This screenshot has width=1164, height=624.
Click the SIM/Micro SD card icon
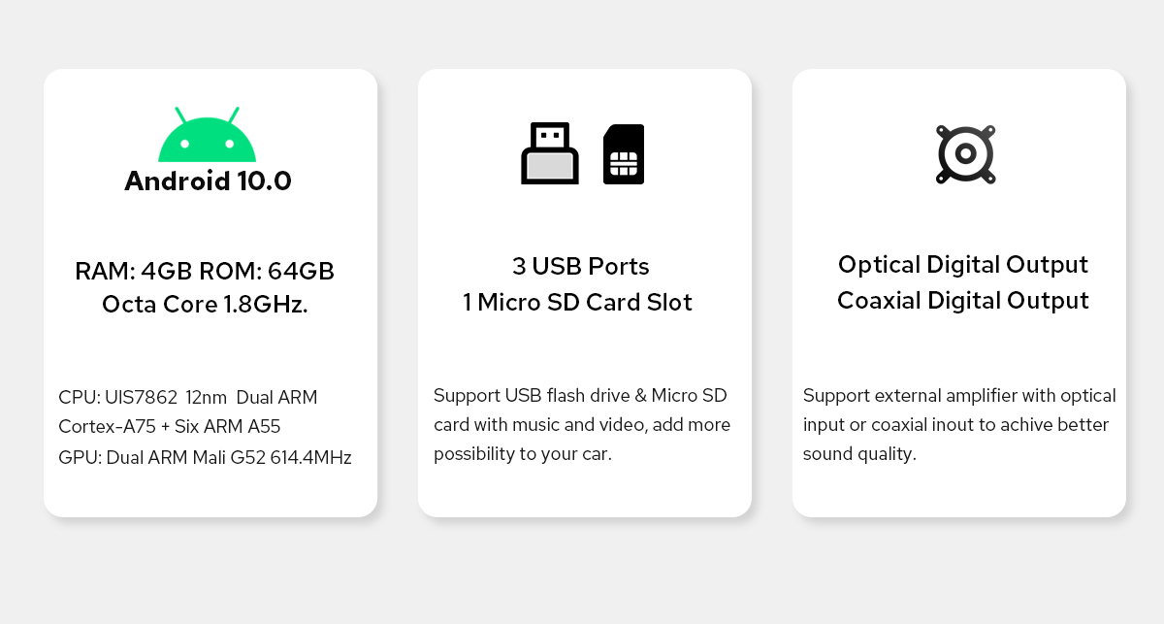(624, 154)
